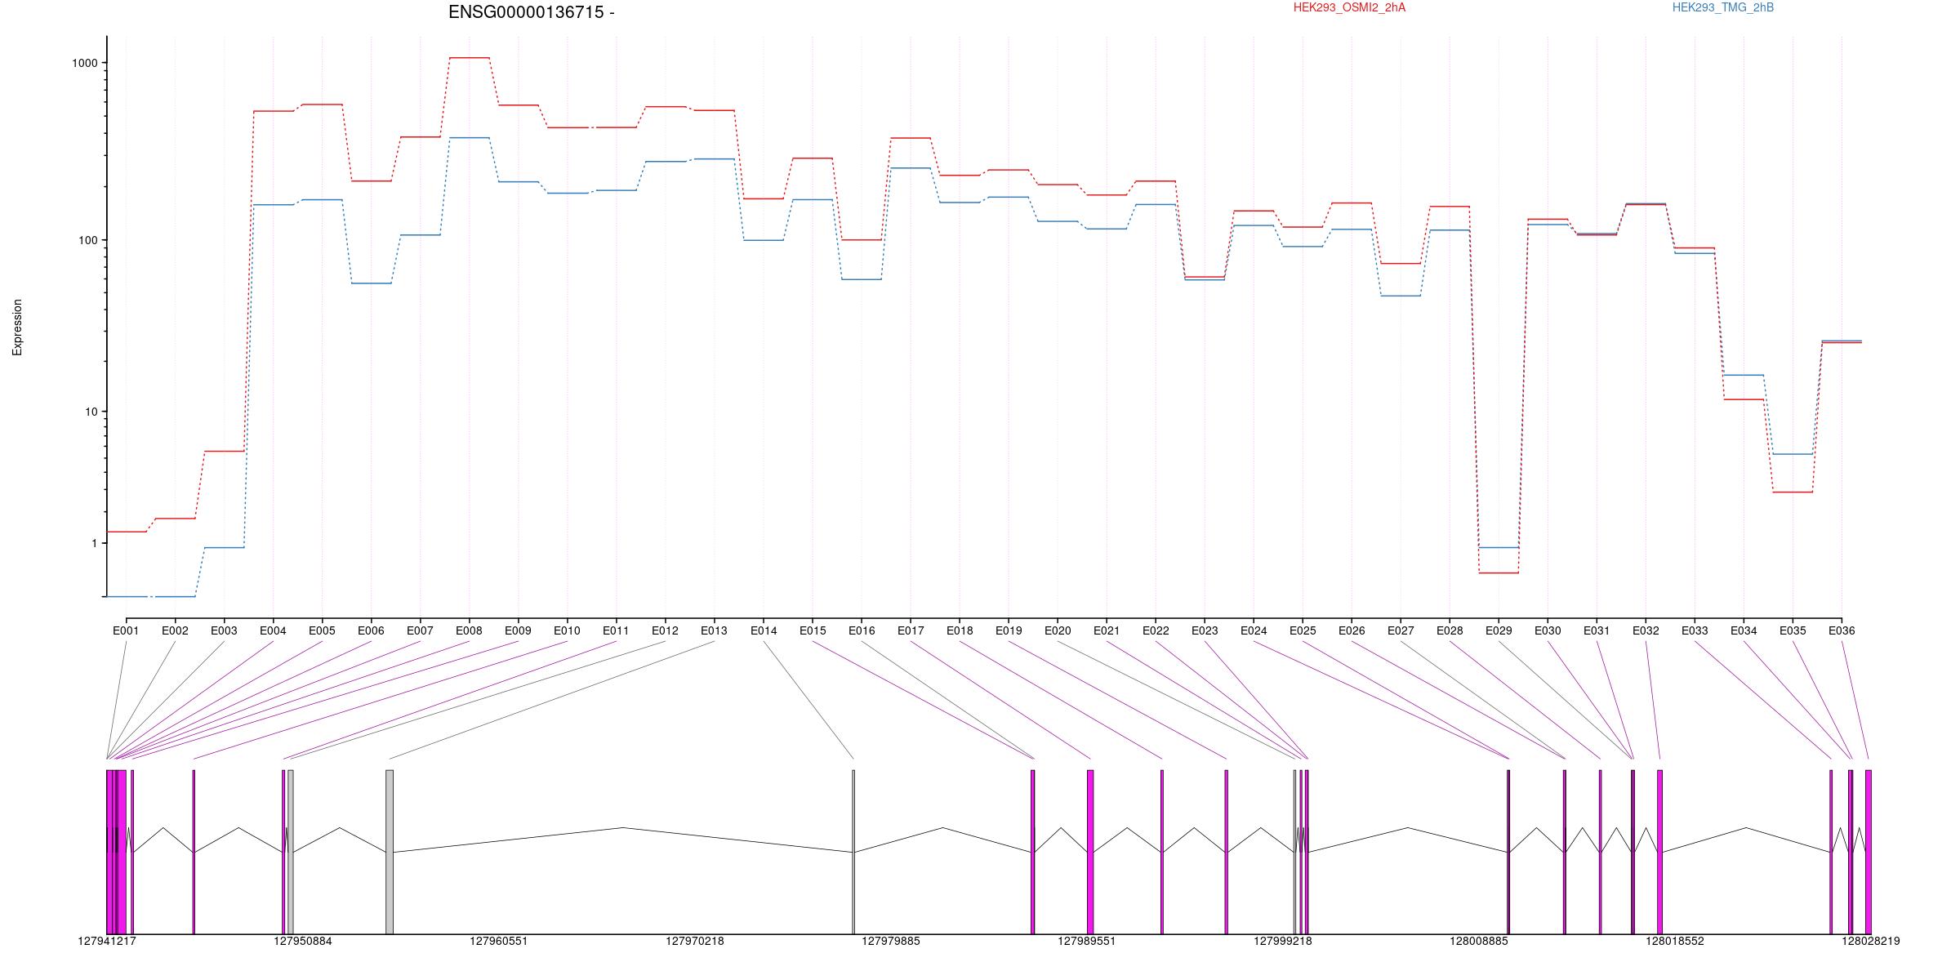Click exon label E003
This screenshot has height=980, width=1960.
coord(224,630)
